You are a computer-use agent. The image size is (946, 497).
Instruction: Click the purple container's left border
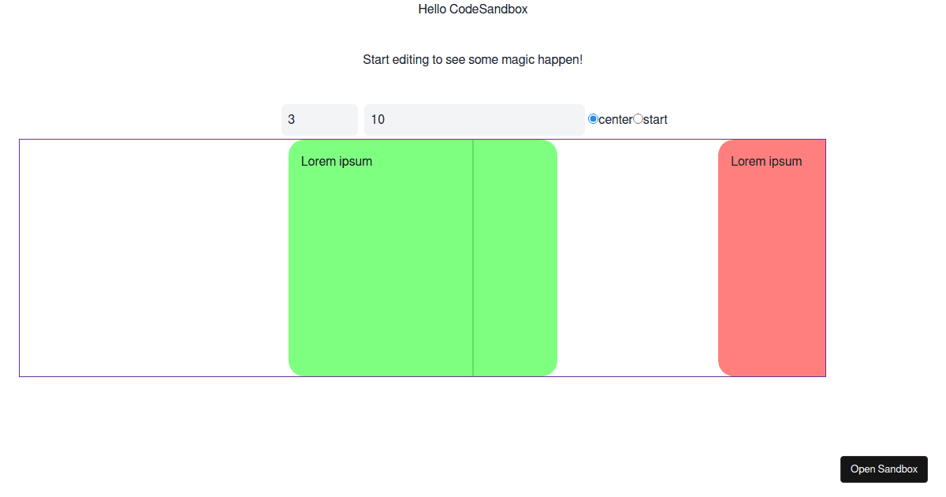tap(19, 256)
